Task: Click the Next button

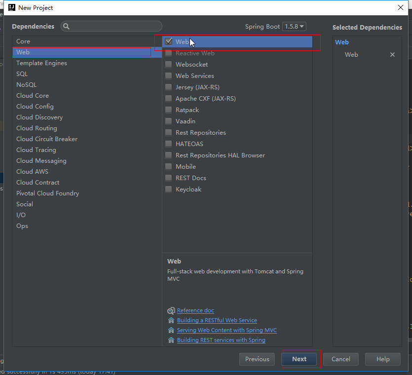Action: [x=299, y=359]
